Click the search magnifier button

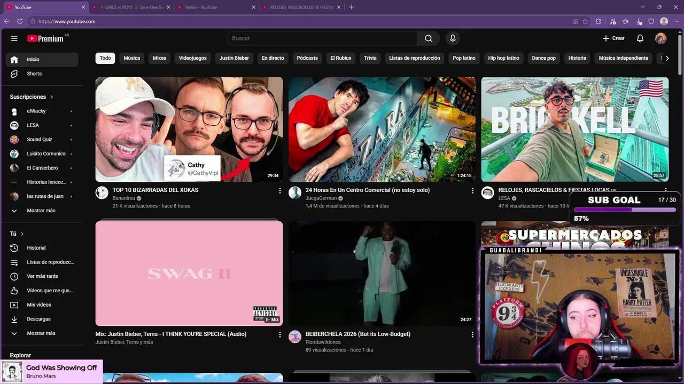[x=429, y=38]
